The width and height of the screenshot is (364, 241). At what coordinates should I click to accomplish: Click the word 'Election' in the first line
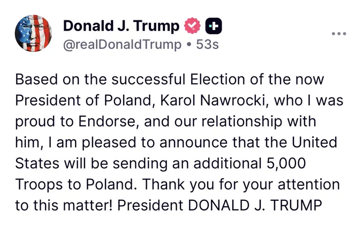pyautogui.click(x=217, y=79)
